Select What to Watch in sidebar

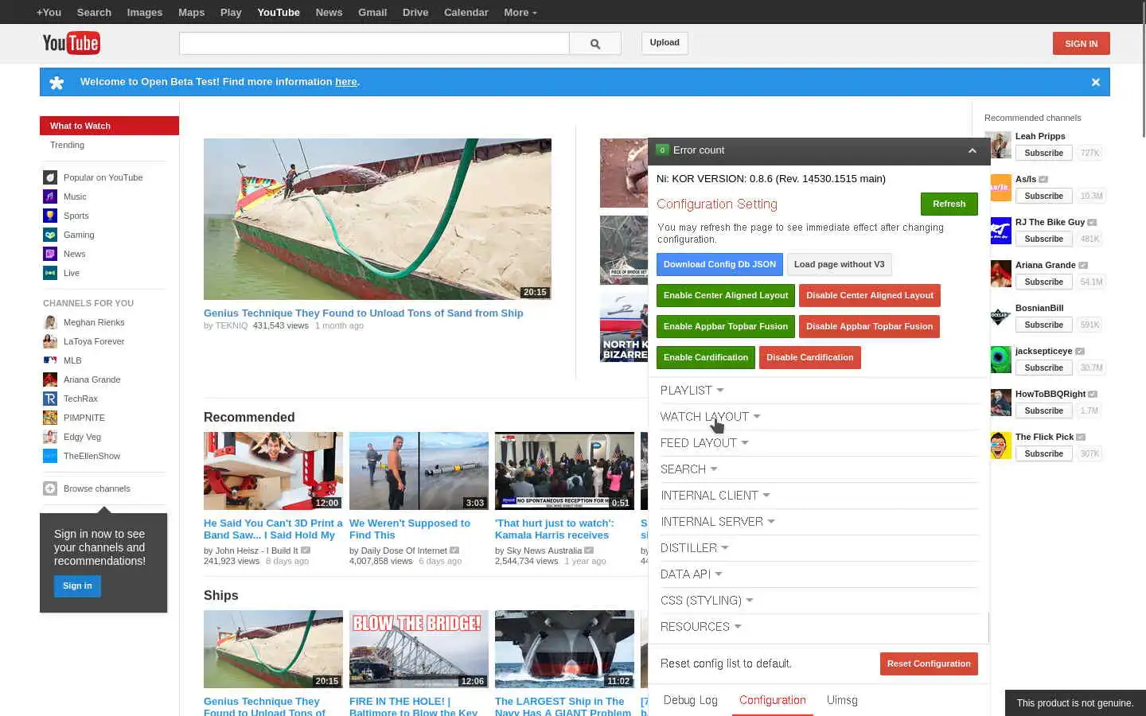pos(109,126)
